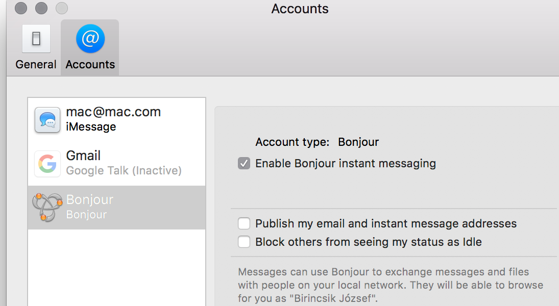Minimize the Accounts window with middle button

[41, 8]
